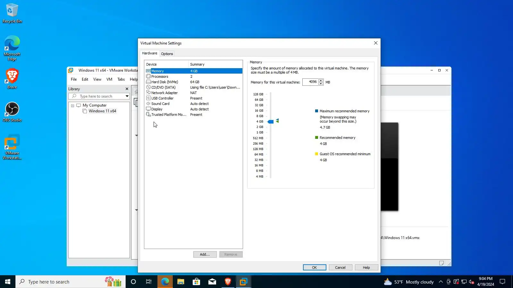The height and width of the screenshot is (288, 513).
Task: Select the Processors device icon
Action: 148,76
